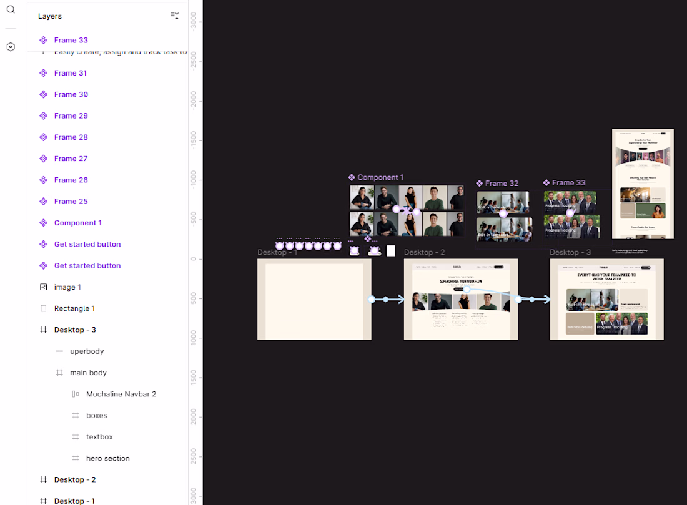The width and height of the screenshot is (687, 505).
Task: Select Component 1 portrait grid on canvas
Action: pyautogui.click(x=407, y=210)
